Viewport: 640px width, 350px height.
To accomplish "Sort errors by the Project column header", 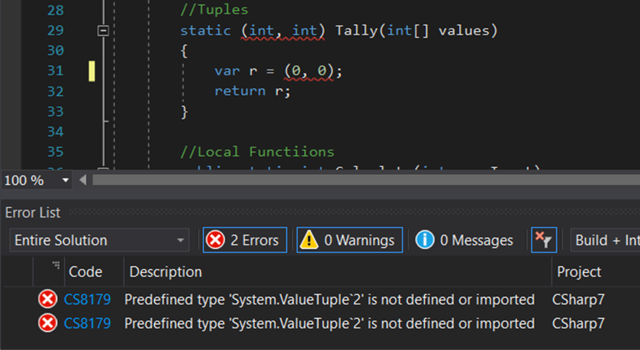I will coord(579,272).
